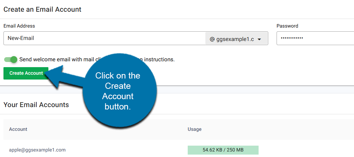Focus the New-Email address input field
Image resolution: width=354 pixels, height=157 pixels.
coord(104,38)
